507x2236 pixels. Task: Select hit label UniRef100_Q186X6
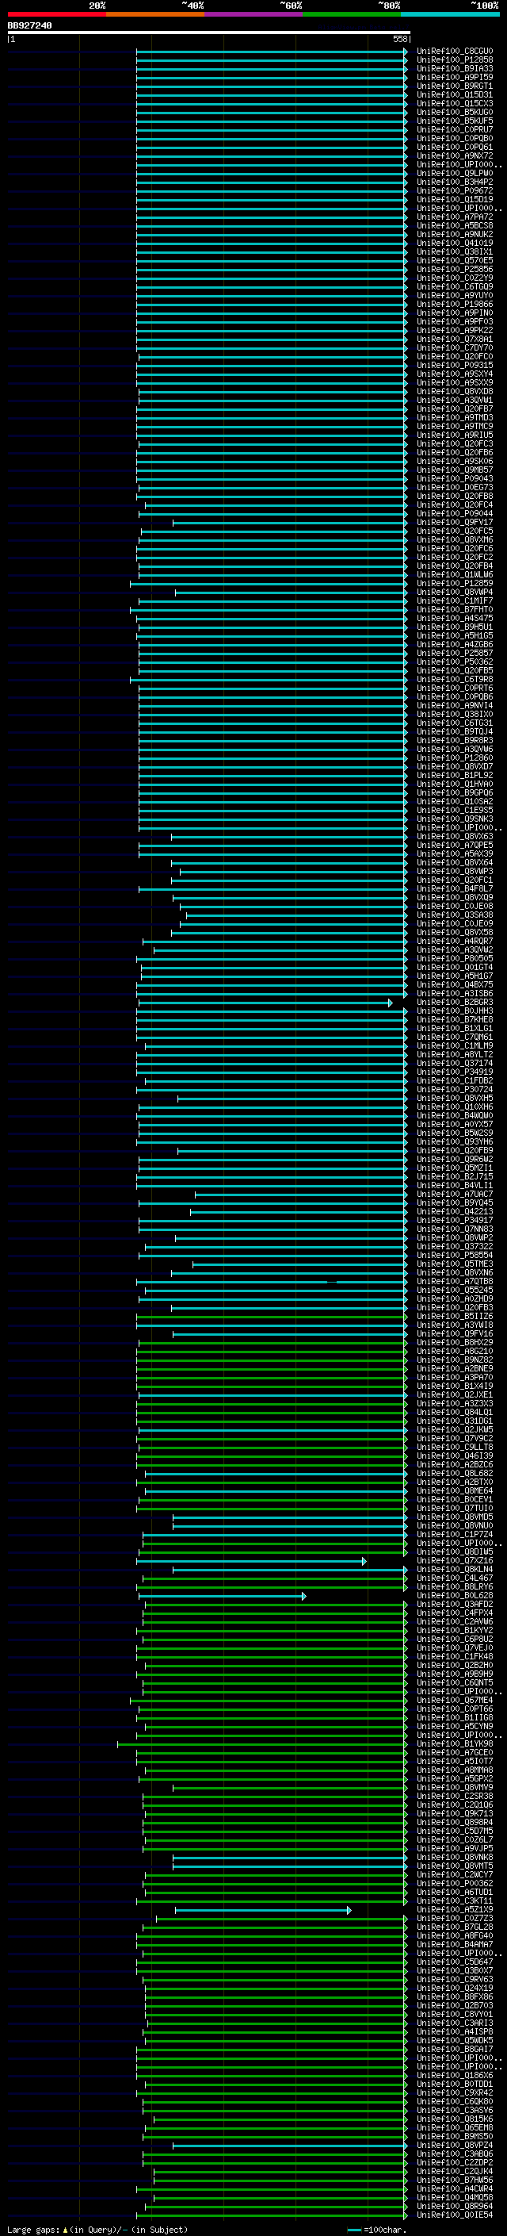[455, 2076]
